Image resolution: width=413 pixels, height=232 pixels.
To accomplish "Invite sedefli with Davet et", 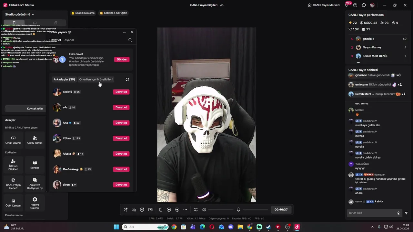I will click(x=121, y=92).
